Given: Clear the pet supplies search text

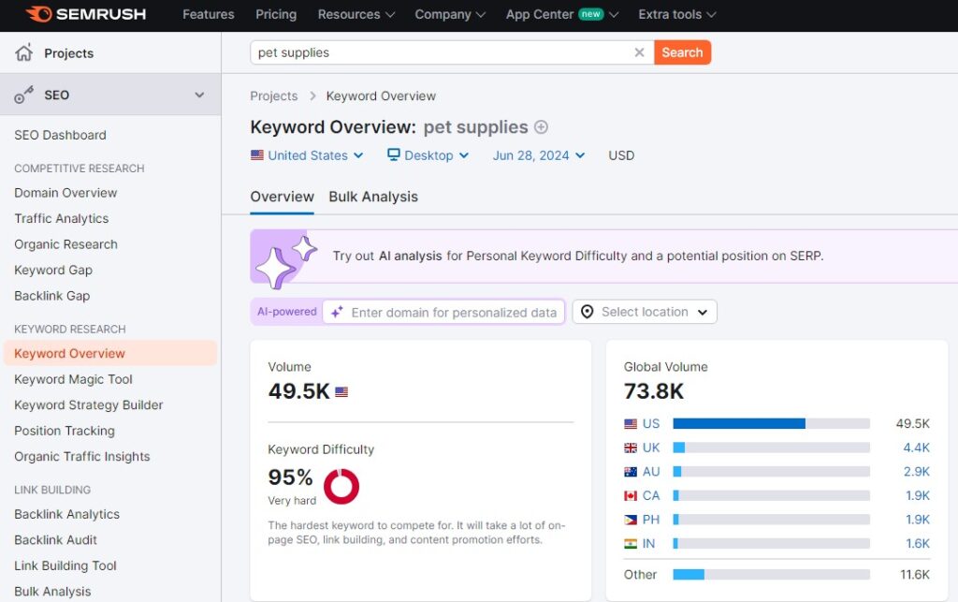Looking at the screenshot, I should pyautogui.click(x=639, y=52).
